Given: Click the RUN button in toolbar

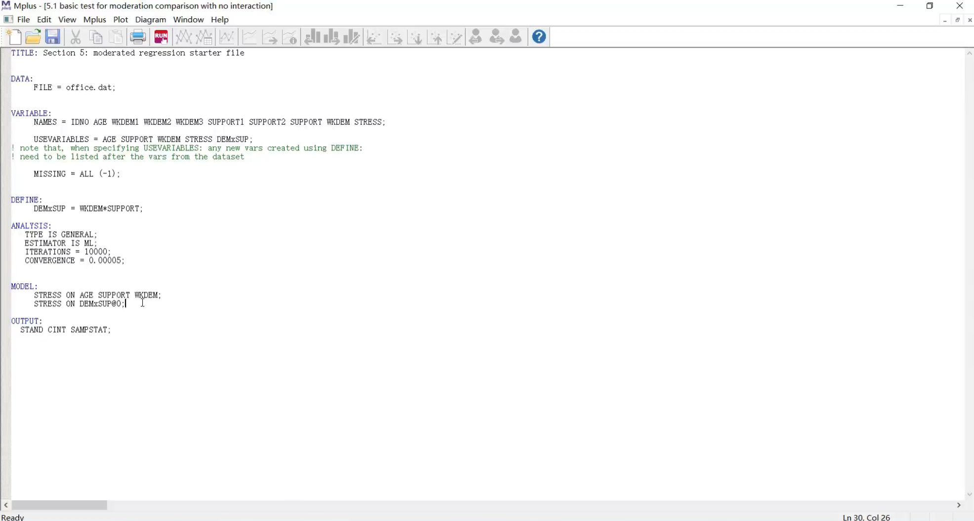Looking at the screenshot, I should coord(161,37).
